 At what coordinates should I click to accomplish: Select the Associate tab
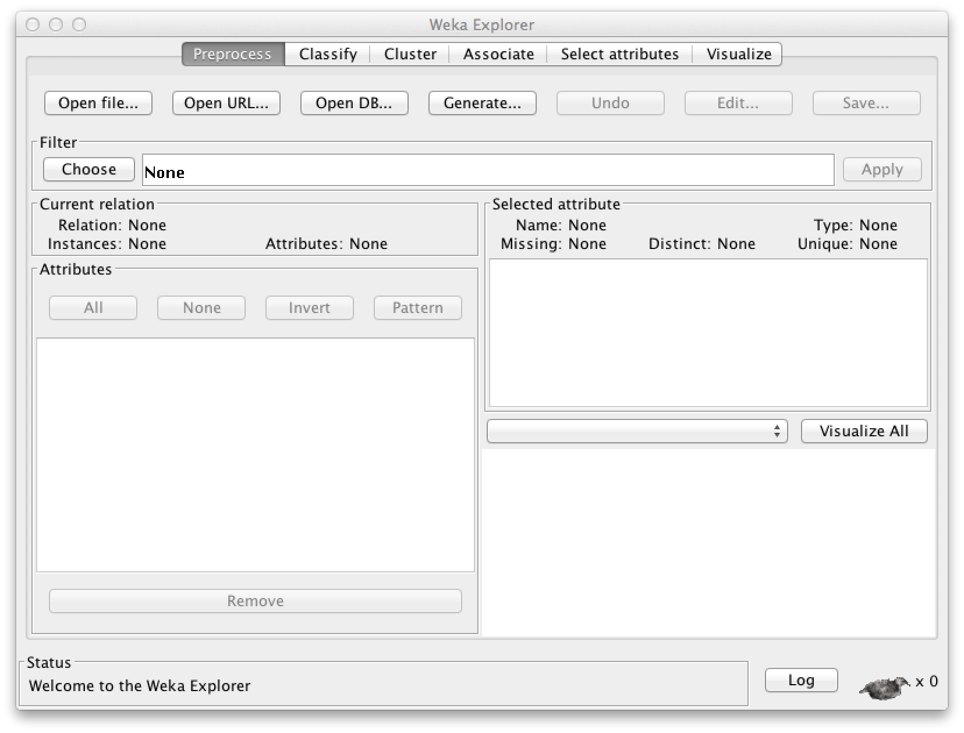(x=498, y=54)
